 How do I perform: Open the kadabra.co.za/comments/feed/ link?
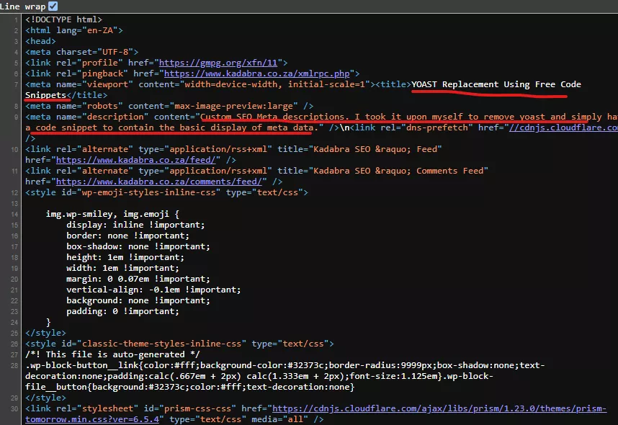[159, 182]
